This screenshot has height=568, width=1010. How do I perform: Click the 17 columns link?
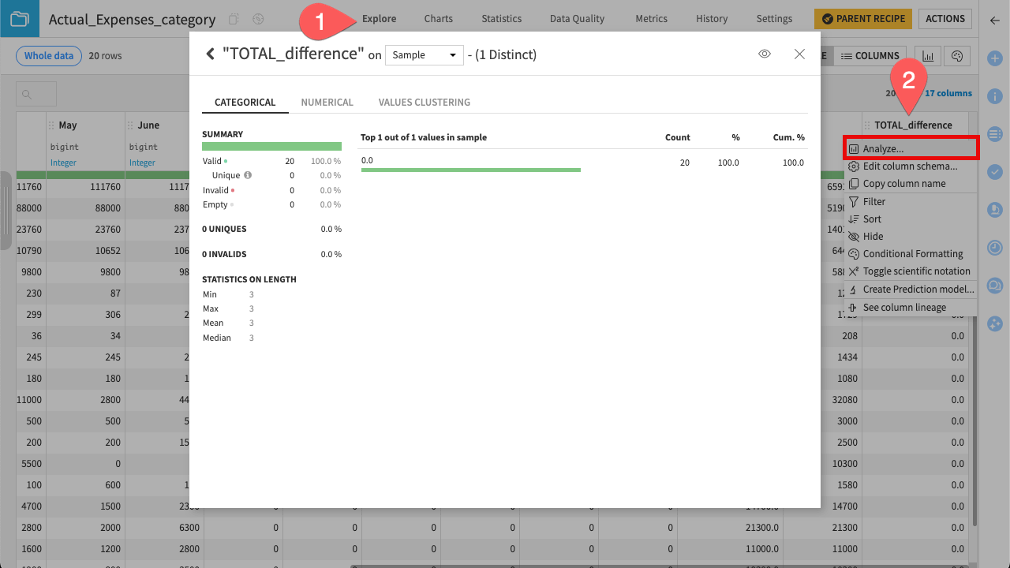point(948,93)
